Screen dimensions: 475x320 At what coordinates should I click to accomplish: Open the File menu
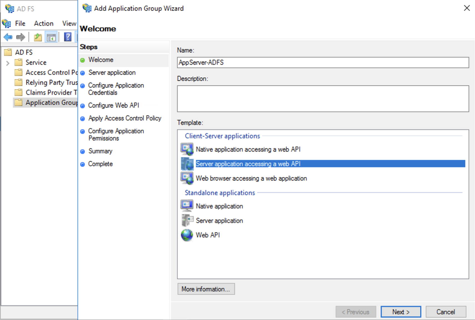click(x=20, y=23)
